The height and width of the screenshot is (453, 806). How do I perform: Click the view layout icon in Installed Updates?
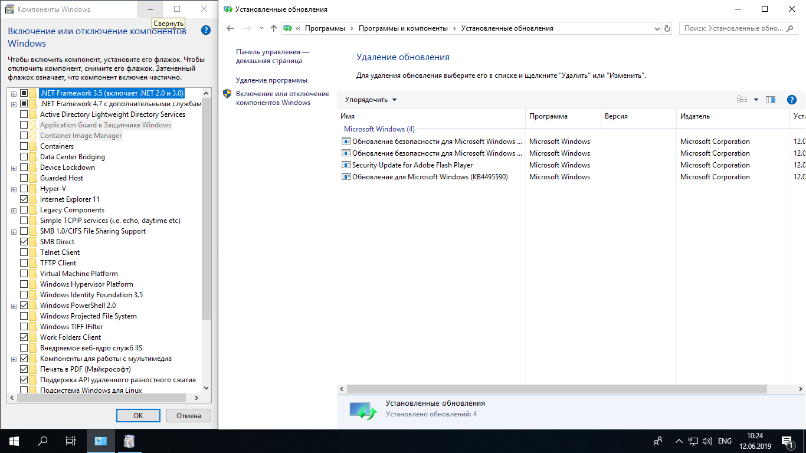[742, 100]
